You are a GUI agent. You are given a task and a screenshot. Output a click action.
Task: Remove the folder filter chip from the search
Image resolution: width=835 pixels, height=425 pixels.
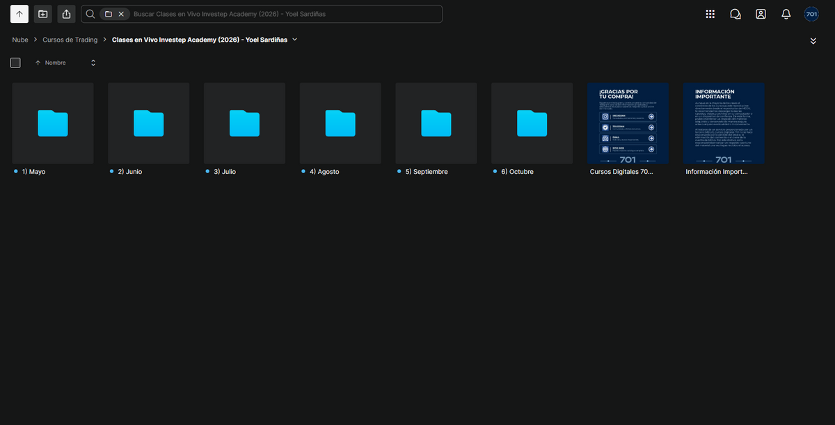coord(121,14)
